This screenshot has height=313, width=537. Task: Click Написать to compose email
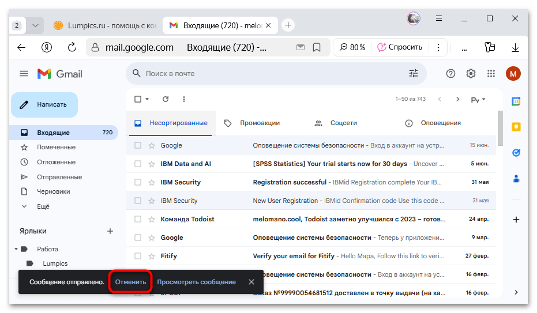click(x=44, y=105)
